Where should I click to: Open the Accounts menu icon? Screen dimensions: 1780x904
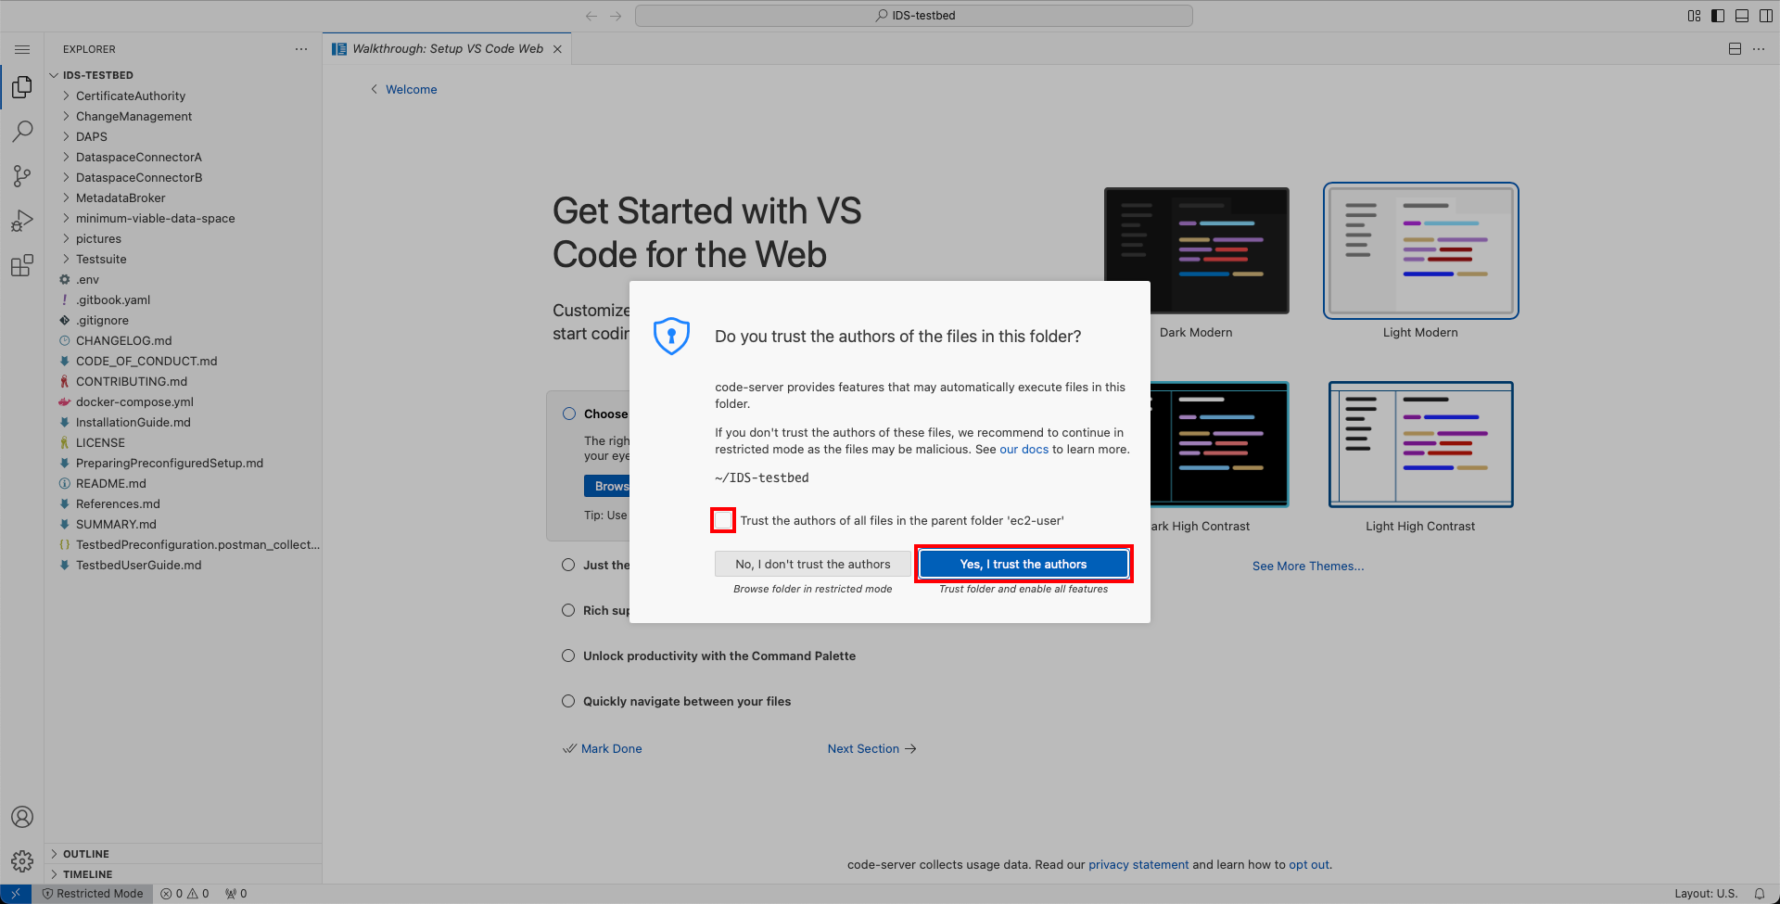pos(22,817)
